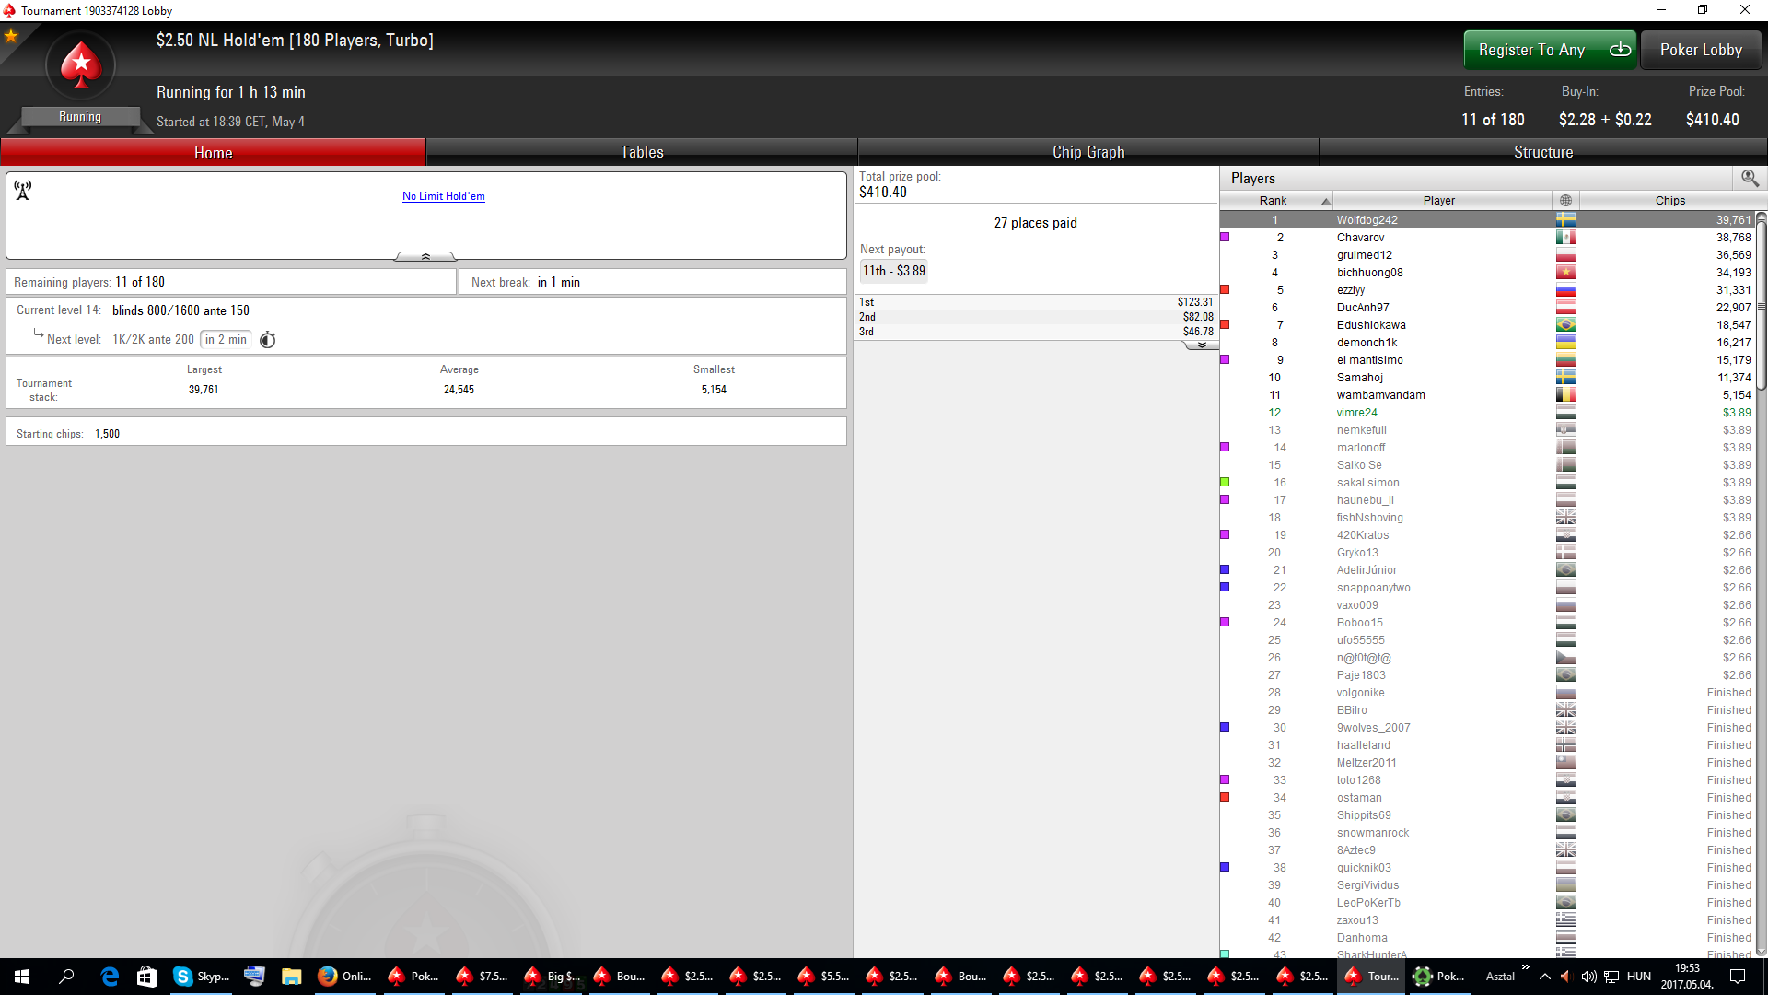Sort by the Chips column header
Viewport: 1768px width, 995px height.
coord(1669,200)
